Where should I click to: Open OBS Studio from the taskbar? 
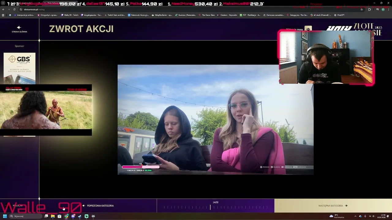click(x=93, y=216)
